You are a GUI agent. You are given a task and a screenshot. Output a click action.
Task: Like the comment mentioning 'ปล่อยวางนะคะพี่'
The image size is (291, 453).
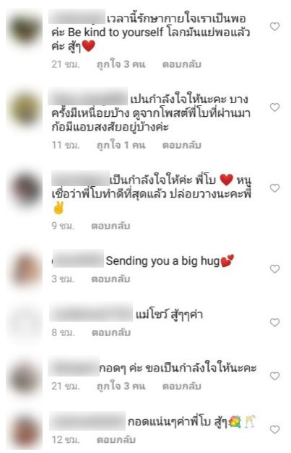pos(274,188)
